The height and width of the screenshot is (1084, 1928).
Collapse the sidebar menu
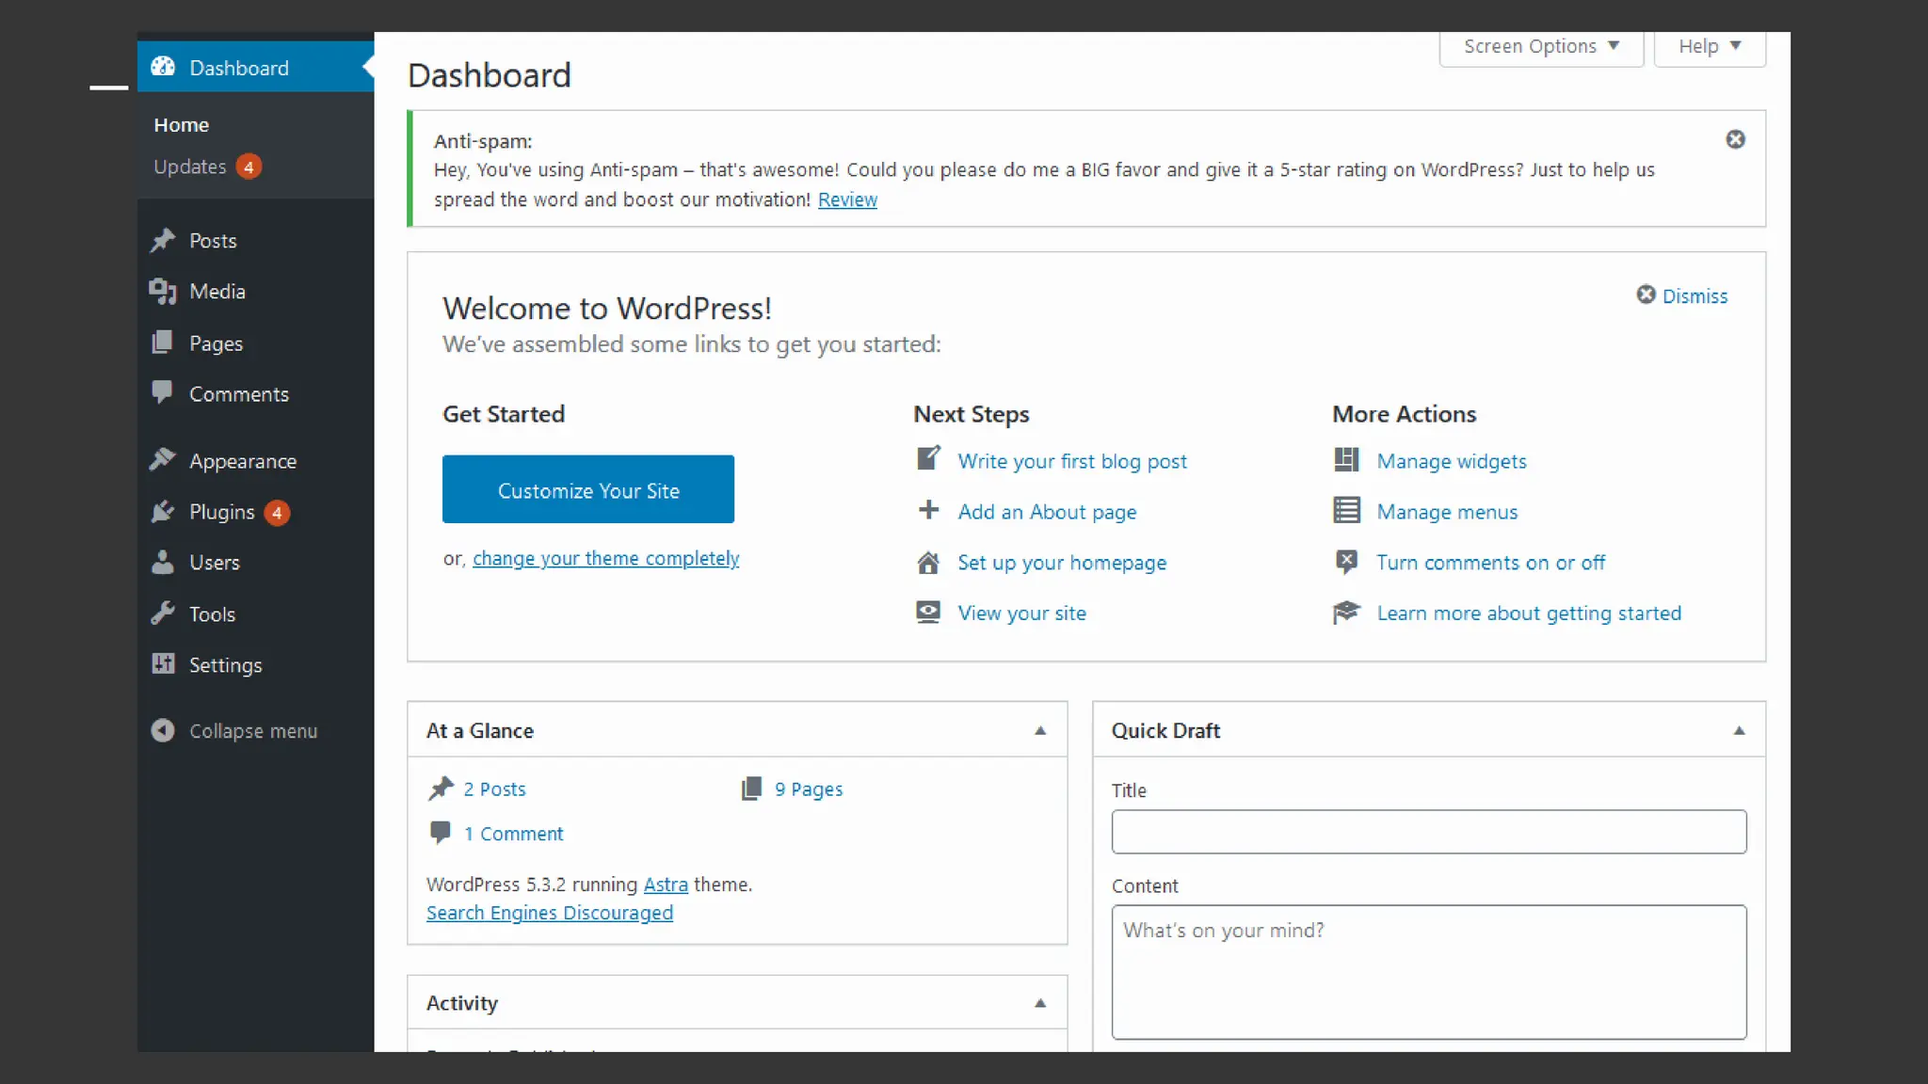pos(235,731)
